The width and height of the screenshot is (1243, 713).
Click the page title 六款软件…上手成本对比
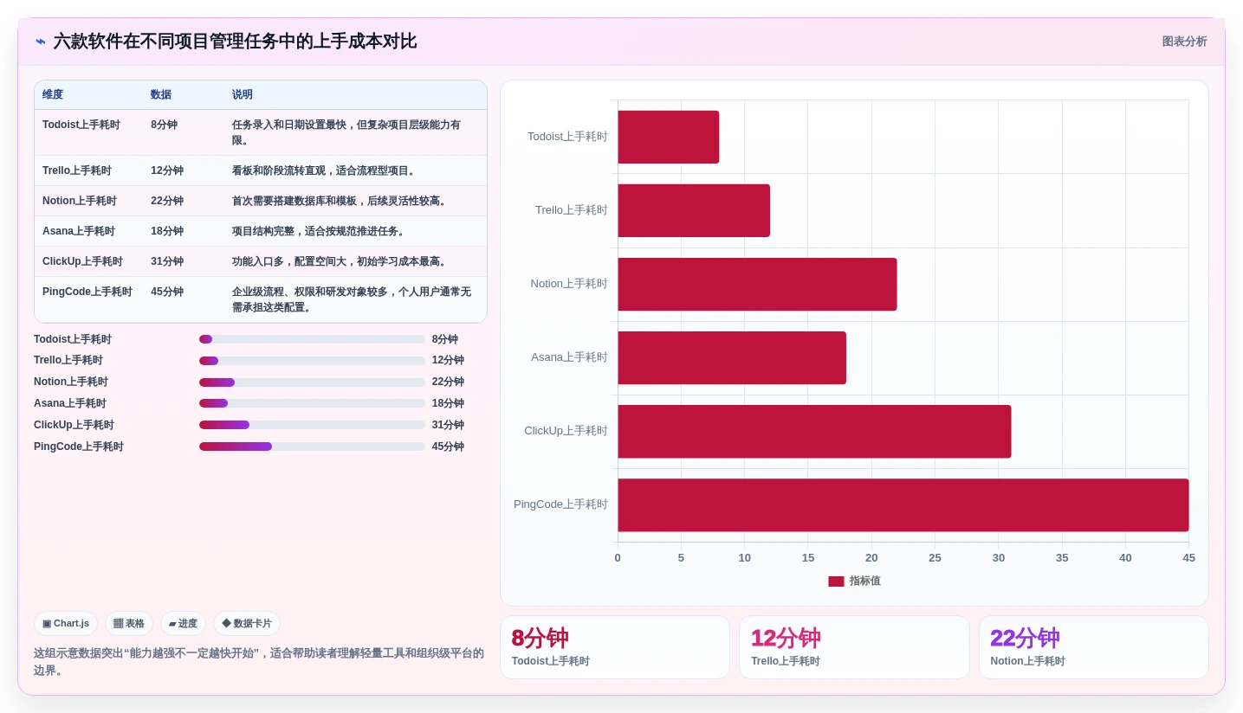(235, 42)
